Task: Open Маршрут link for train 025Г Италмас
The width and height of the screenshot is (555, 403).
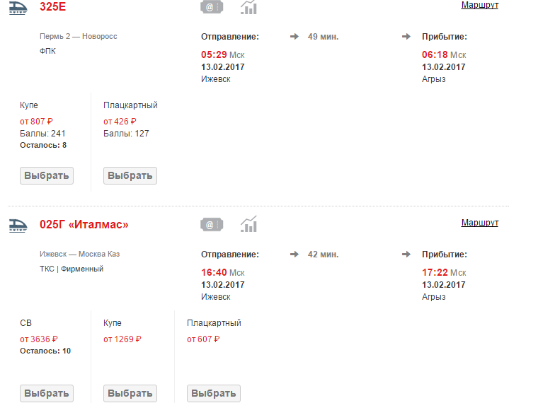Action: tap(479, 223)
